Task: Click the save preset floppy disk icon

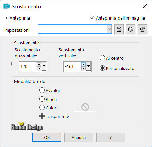Action: 119,29
